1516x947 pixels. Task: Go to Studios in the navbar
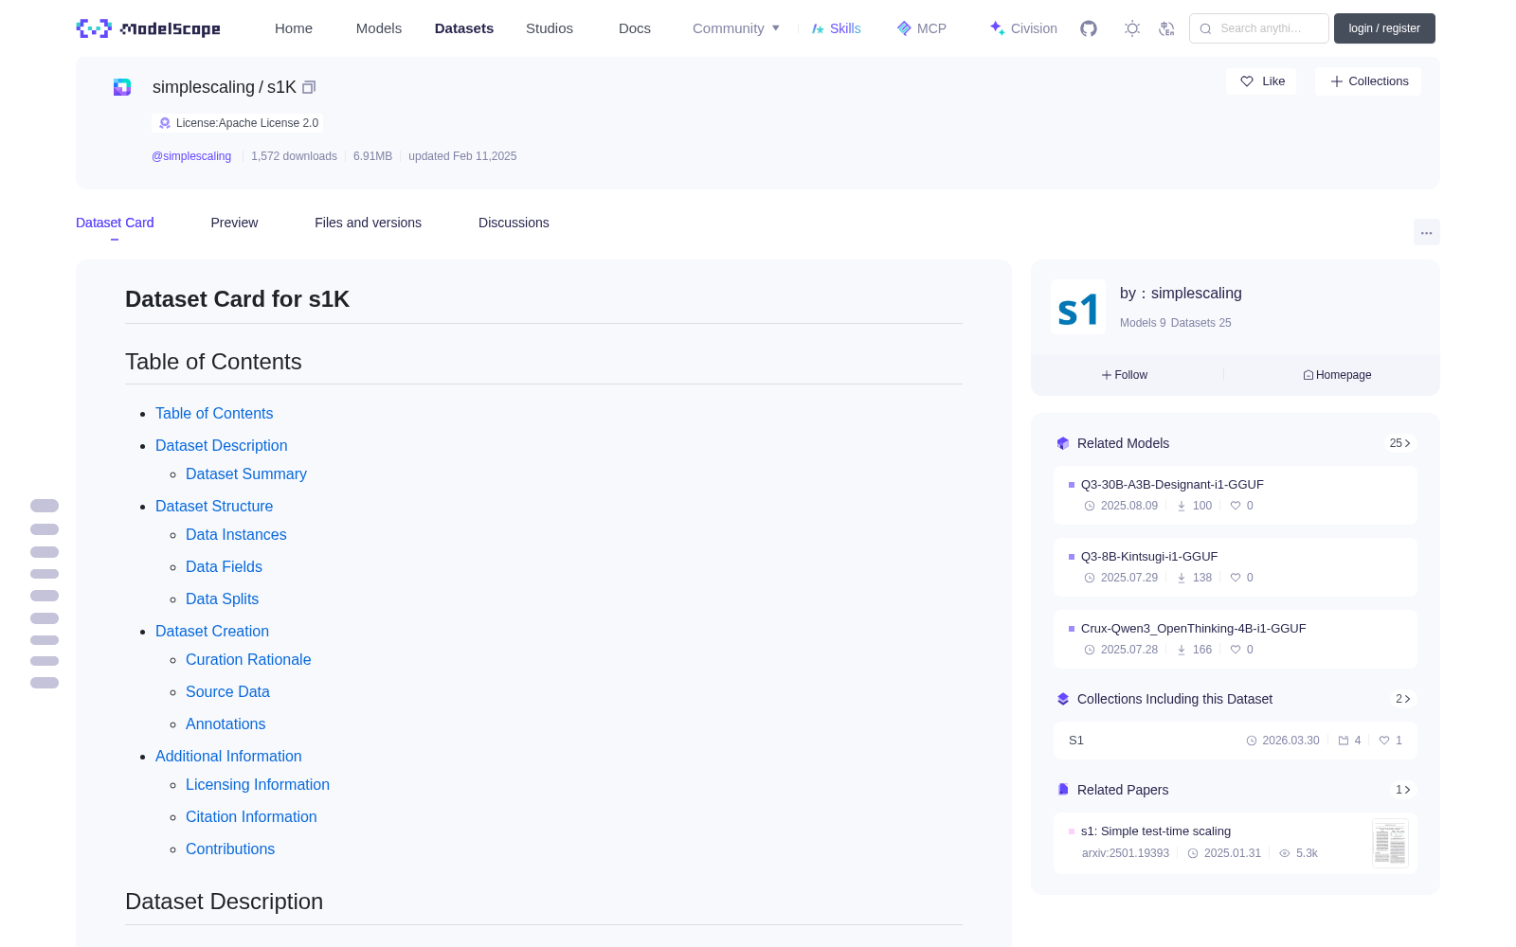click(550, 28)
